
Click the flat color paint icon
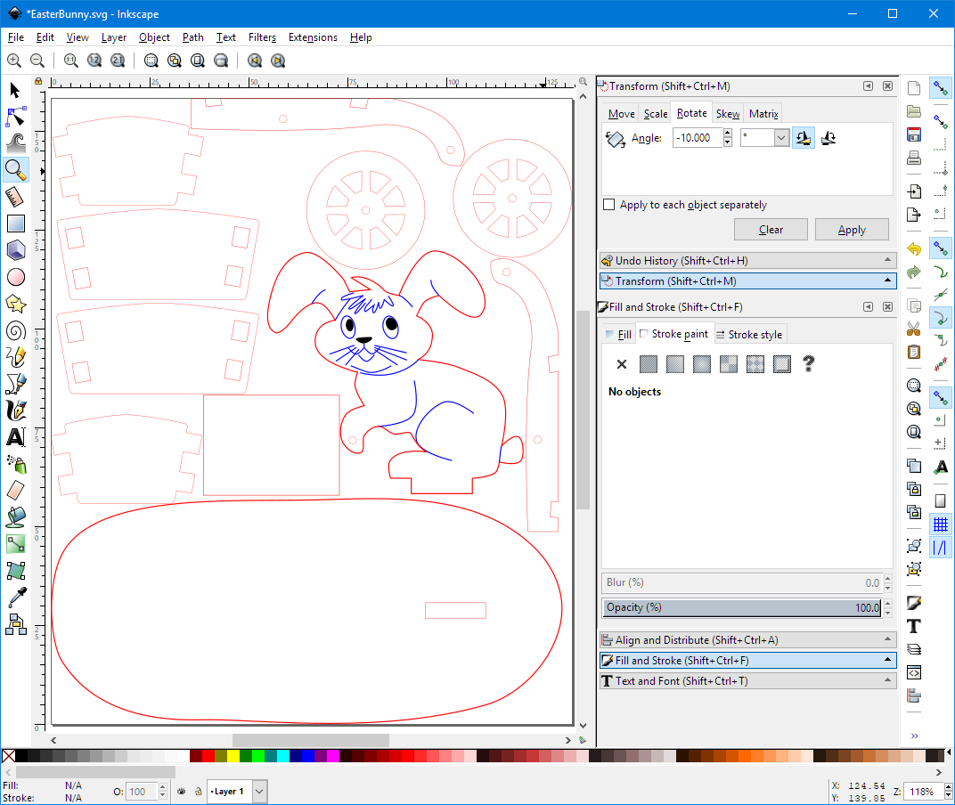coord(649,364)
